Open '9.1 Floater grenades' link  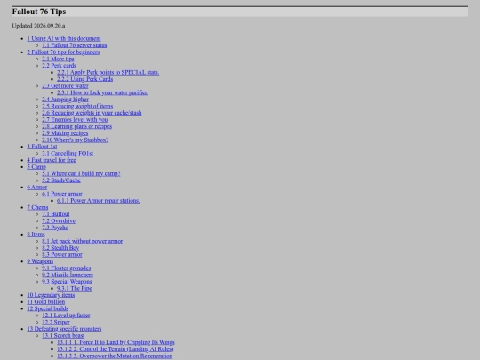point(67,268)
